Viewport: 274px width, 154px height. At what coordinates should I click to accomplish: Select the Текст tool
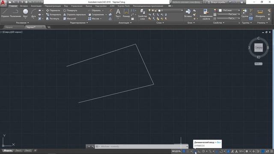click(x=118, y=13)
